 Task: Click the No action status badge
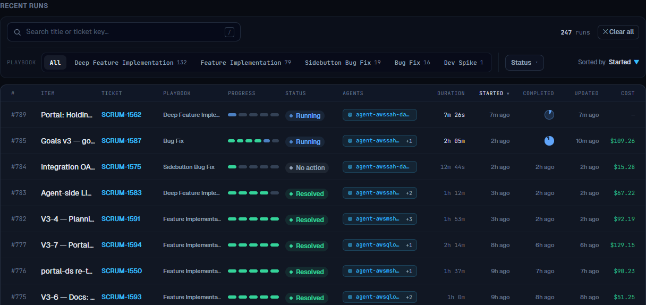[307, 168]
